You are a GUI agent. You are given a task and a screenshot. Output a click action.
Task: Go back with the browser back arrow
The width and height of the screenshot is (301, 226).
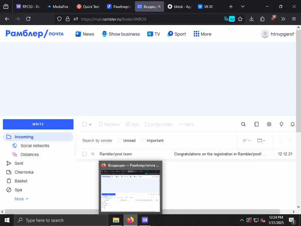(x=7, y=19)
